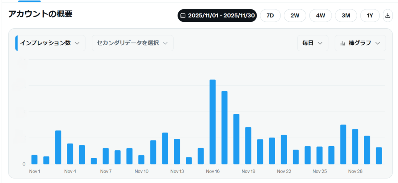
Task: Choose the 4W range option
Action: [320, 16]
